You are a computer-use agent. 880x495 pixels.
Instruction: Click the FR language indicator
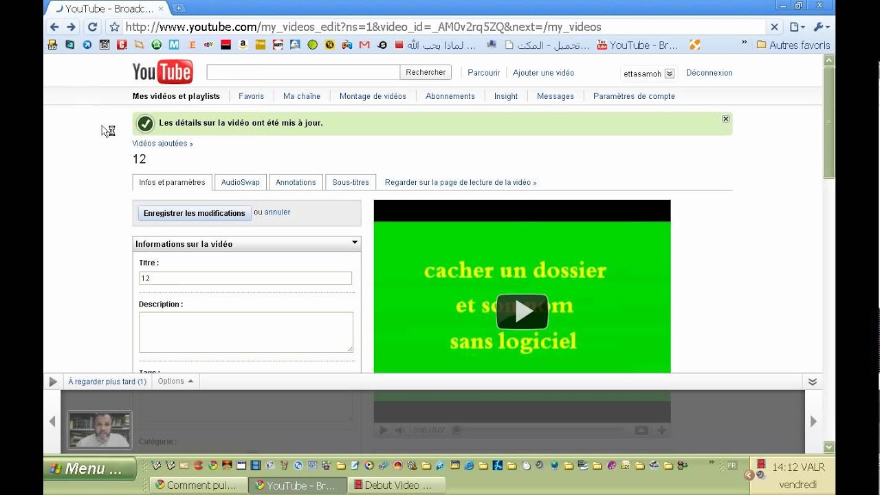(731, 465)
